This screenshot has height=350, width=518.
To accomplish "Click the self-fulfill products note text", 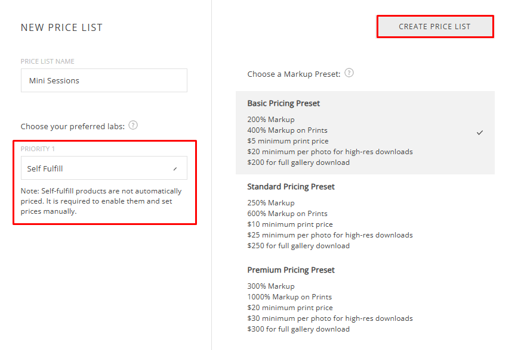I will click(101, 201).
